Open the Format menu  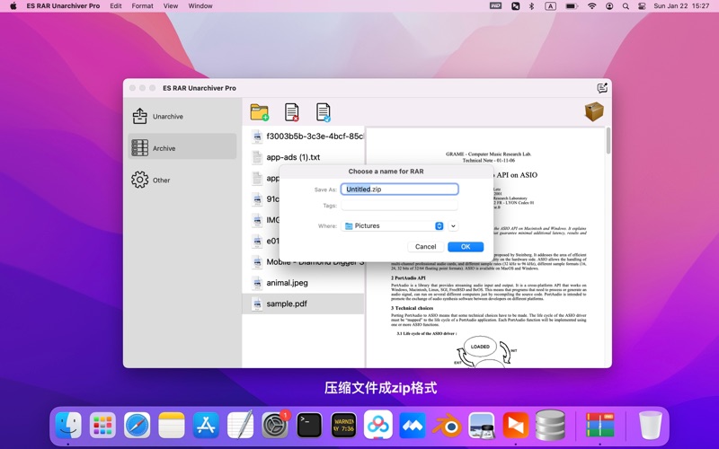(x=143, y=6)
